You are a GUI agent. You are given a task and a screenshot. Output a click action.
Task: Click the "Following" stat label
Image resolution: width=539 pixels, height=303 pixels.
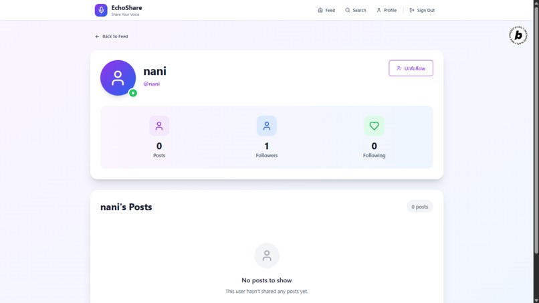(x=374, y=155)
